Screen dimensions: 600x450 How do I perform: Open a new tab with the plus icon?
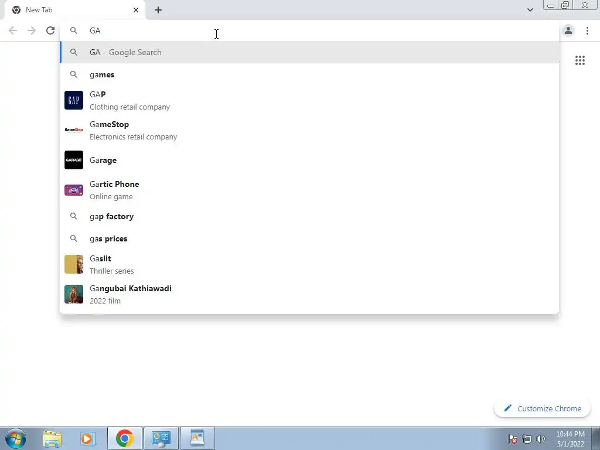[x=158, y=10]
